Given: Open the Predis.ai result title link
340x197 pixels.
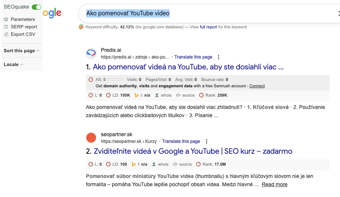Looking at the screenshot, I should tap(188, 67).
